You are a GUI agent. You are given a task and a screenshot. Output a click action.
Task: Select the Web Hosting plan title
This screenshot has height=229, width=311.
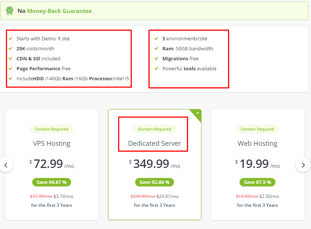click(257, 143)
